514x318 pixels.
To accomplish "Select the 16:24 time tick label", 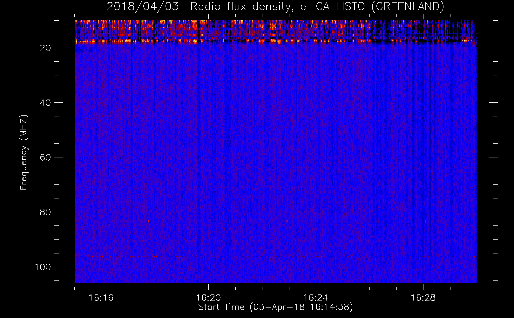I will point(316,298).
